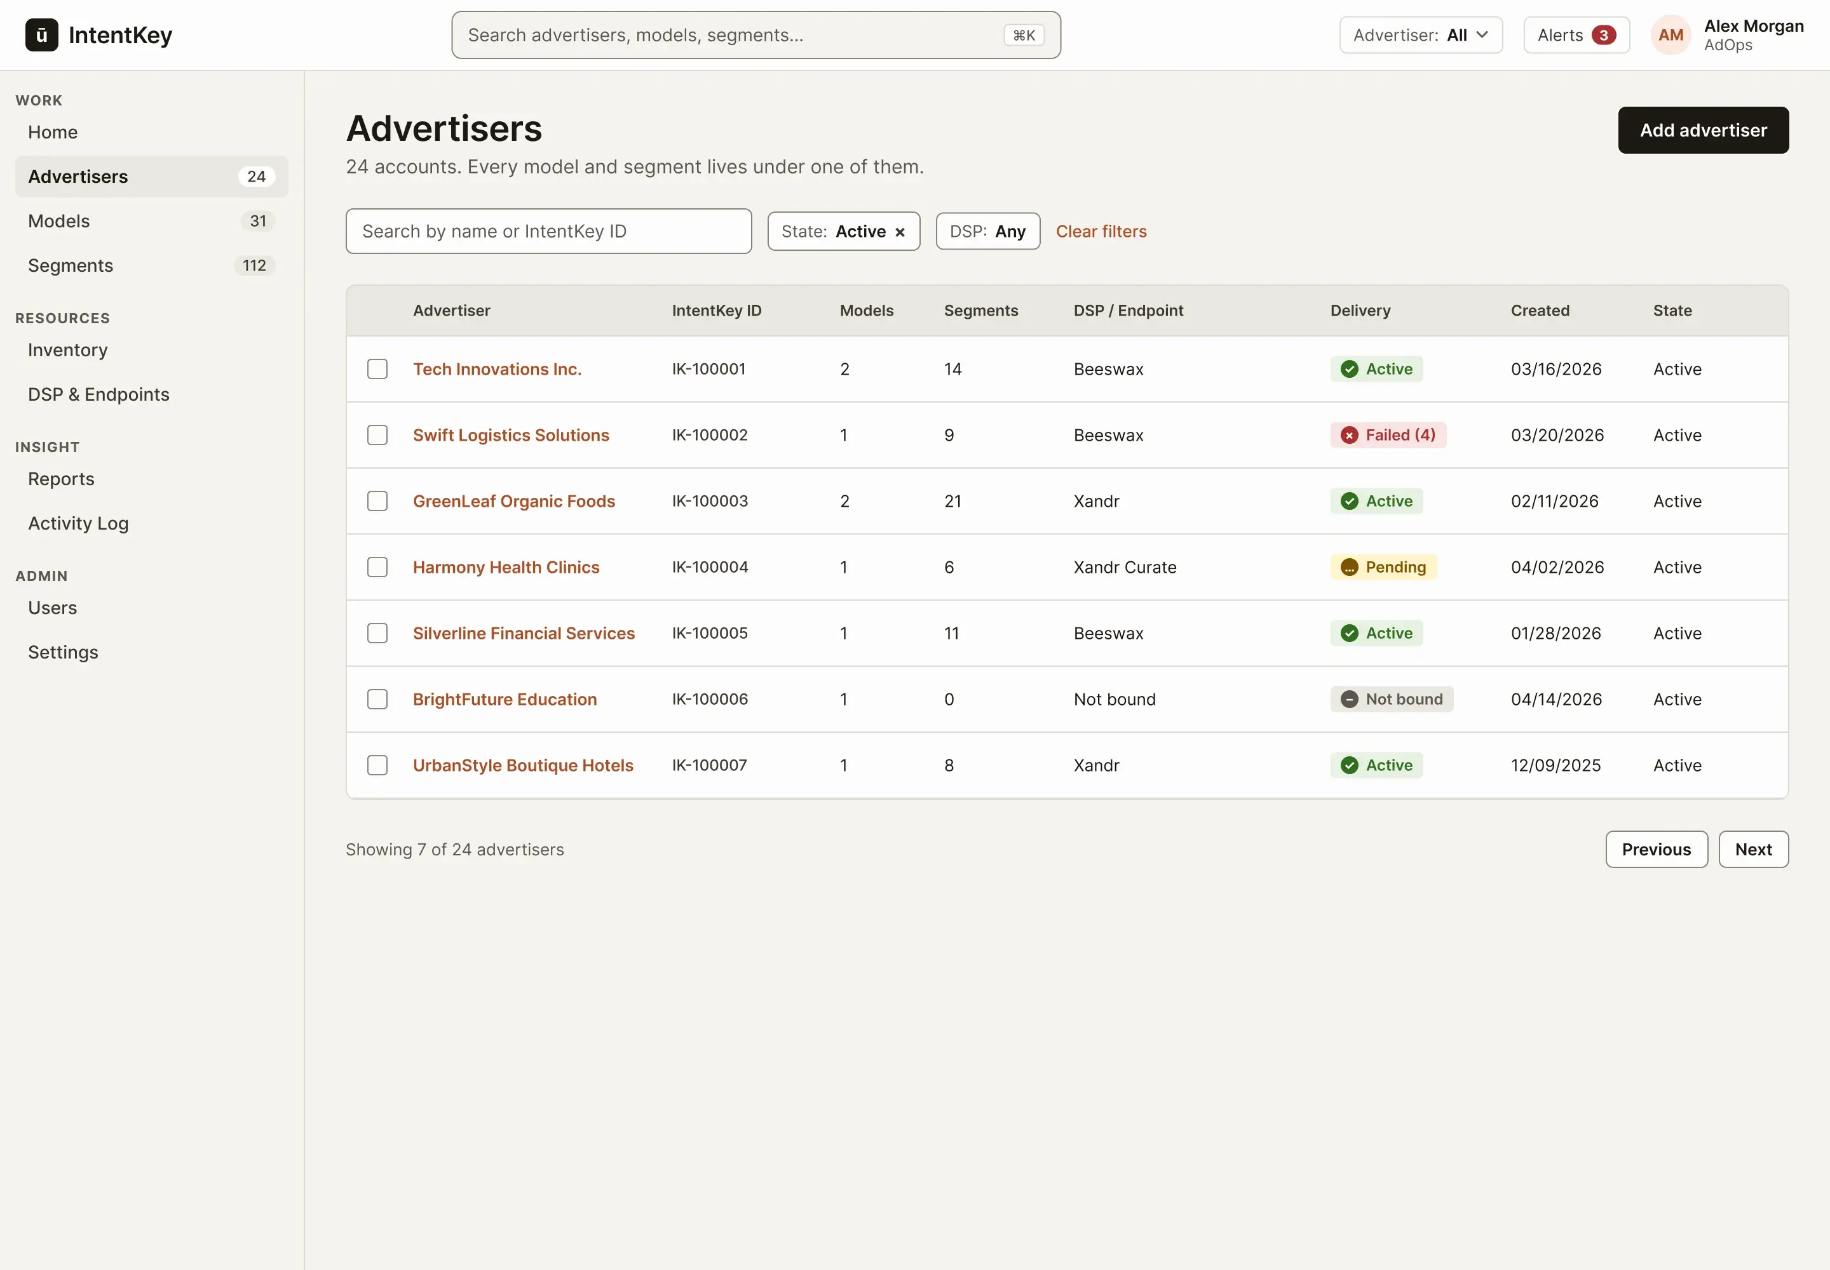Focus the global search advertisers field

[x=756, y=35]
